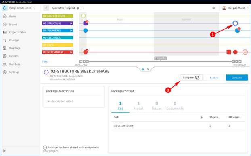Select the red Mechanical package with badge in August

coord(86,52)
